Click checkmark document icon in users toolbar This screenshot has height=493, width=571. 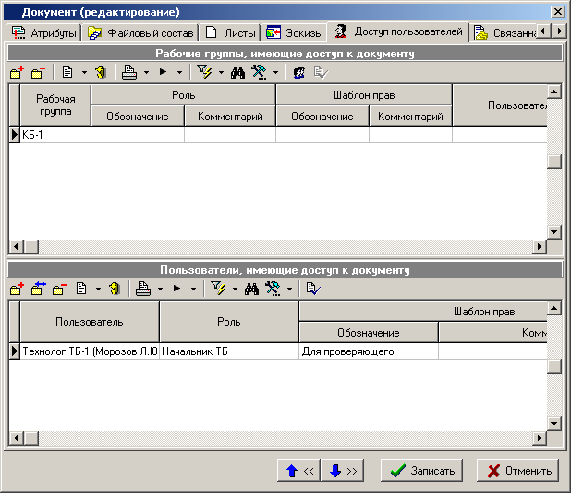tap(311, 289)
